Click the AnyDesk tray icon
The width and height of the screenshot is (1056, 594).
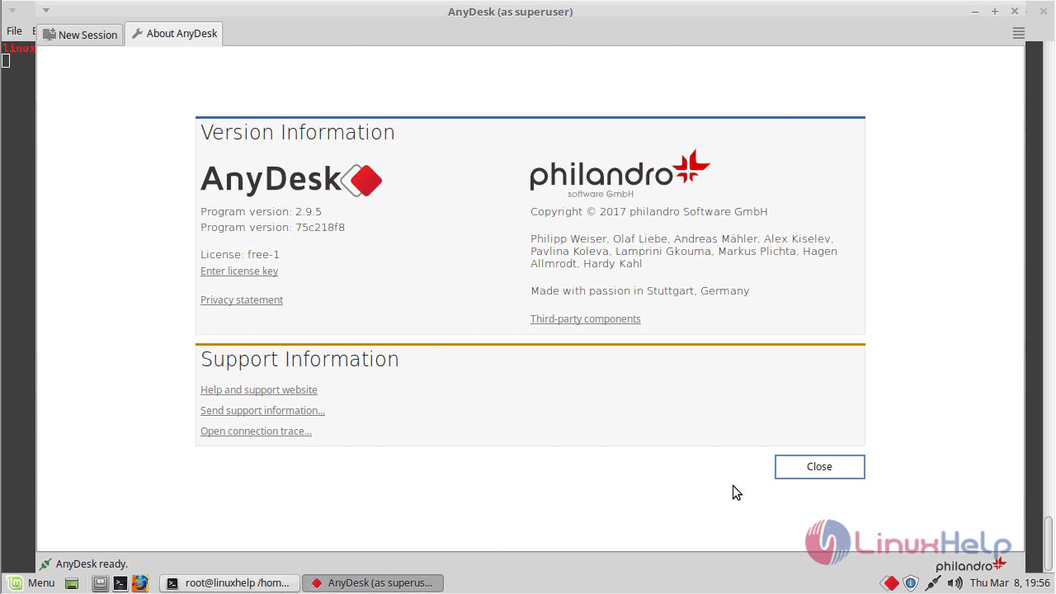point(889,583)
